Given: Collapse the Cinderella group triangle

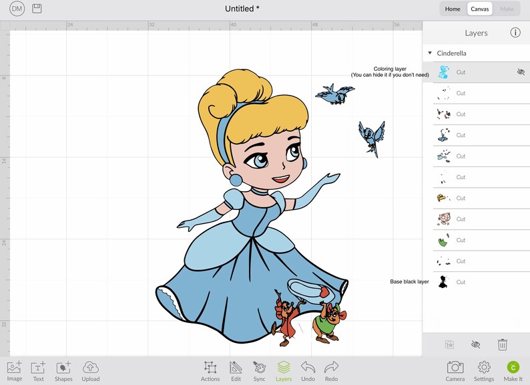Looking at the screenshot, I should point(430,53).
